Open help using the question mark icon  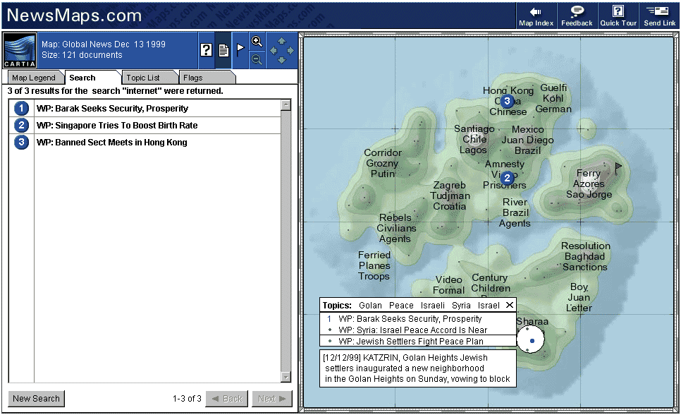coord(205,49)
